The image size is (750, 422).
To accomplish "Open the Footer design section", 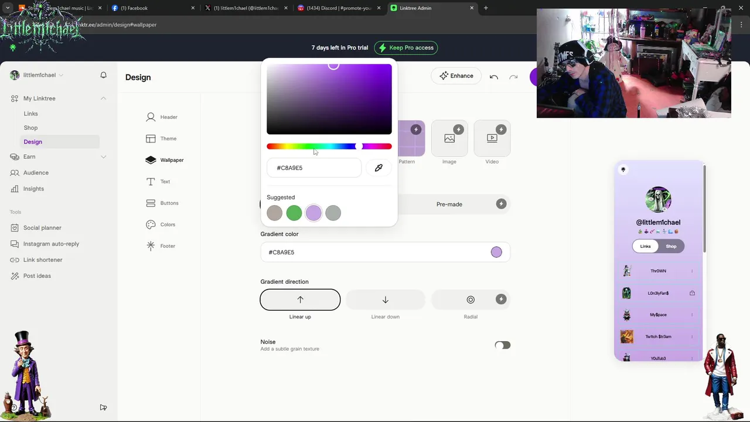I will coord(161,246).
